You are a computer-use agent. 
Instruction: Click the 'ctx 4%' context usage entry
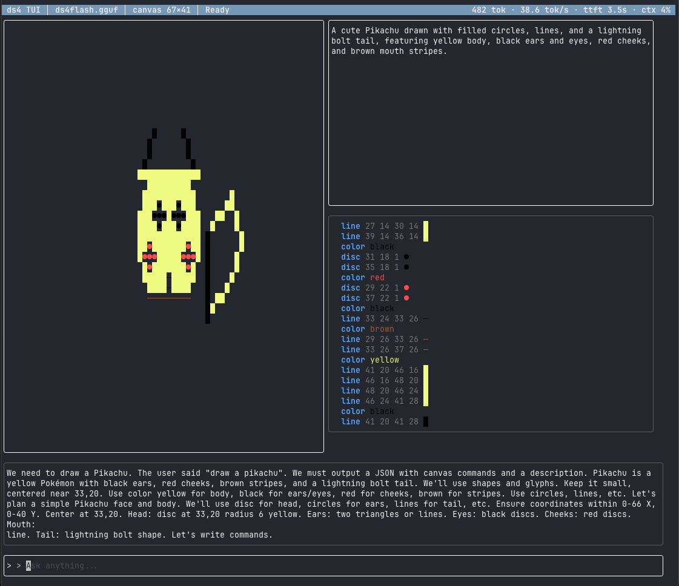click(x=655, y=10)
